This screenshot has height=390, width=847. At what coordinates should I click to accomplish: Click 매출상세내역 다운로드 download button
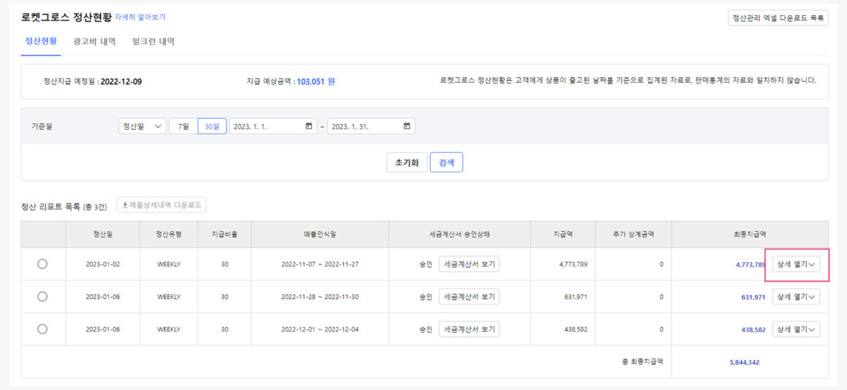coord(161,205)
